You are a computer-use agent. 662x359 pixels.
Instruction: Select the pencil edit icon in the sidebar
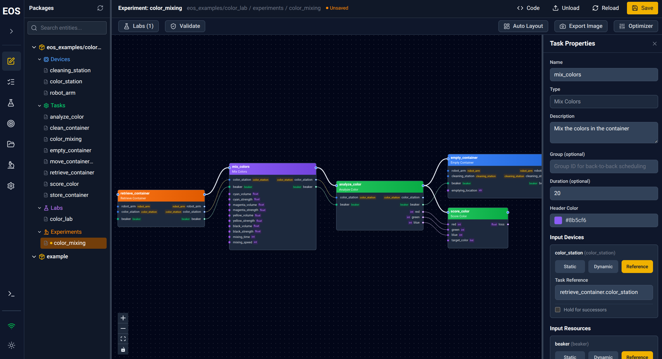[x=11, y=61]
